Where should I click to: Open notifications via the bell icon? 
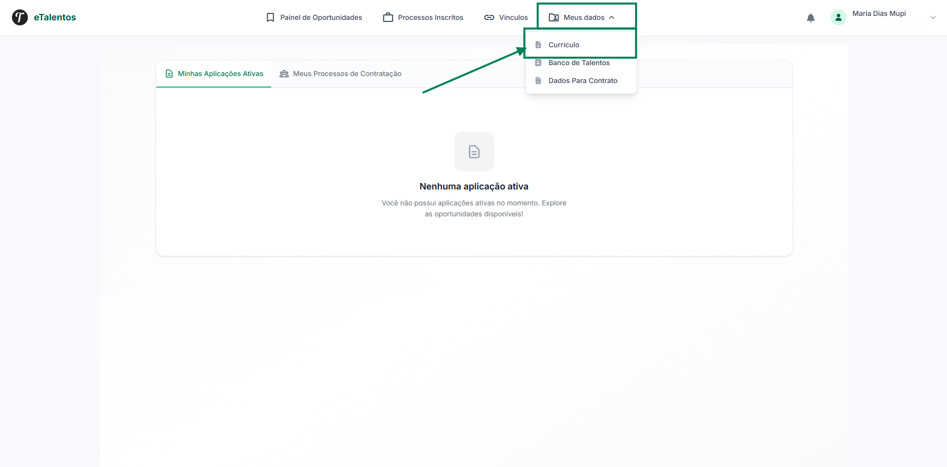(x=811, y=18)
